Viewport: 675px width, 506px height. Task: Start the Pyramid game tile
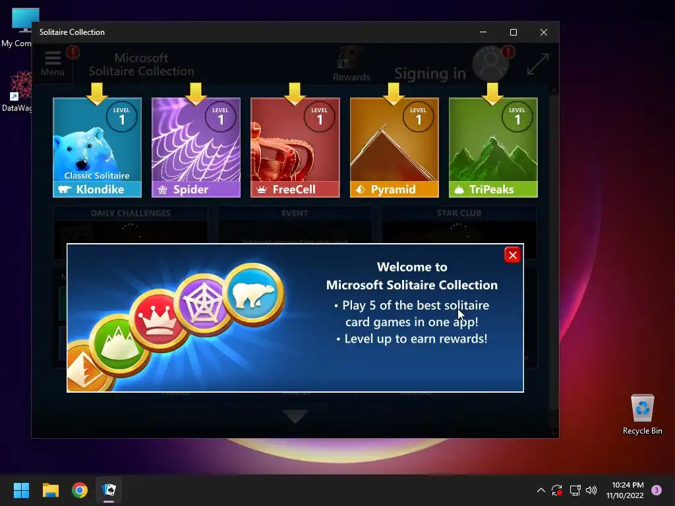(394, 147)
